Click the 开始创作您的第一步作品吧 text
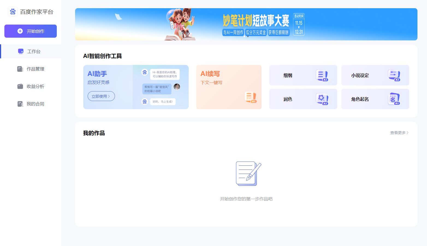The height and width of the screenshot is (246, 427). (246, 199)
